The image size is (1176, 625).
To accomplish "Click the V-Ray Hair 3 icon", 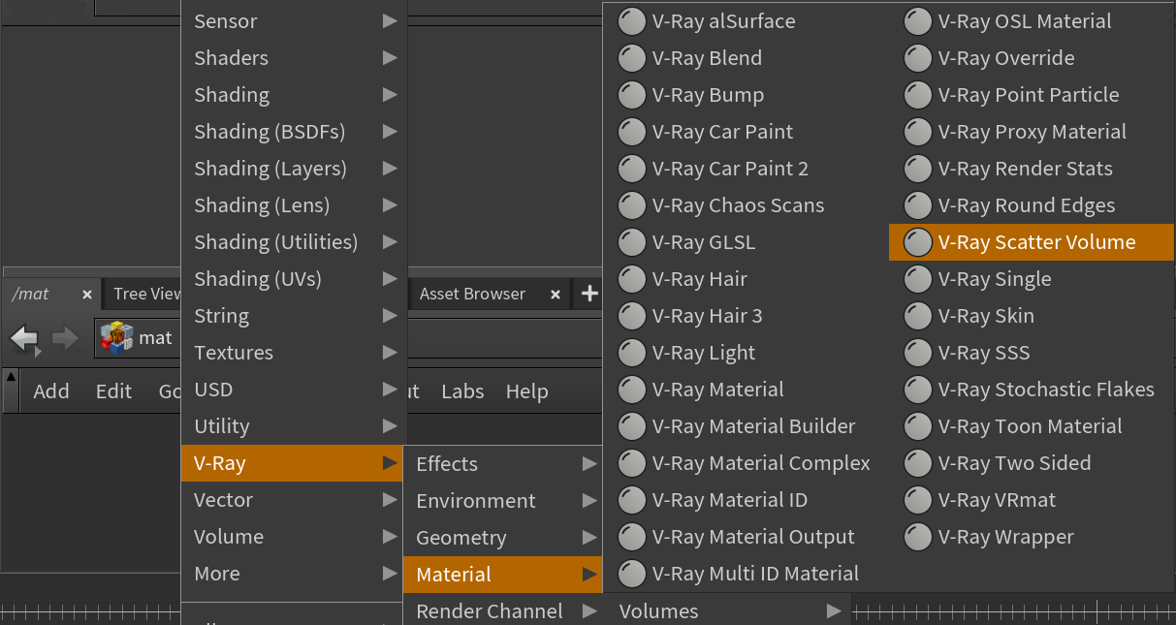I will pyautogui.click(x=632, y=316).
